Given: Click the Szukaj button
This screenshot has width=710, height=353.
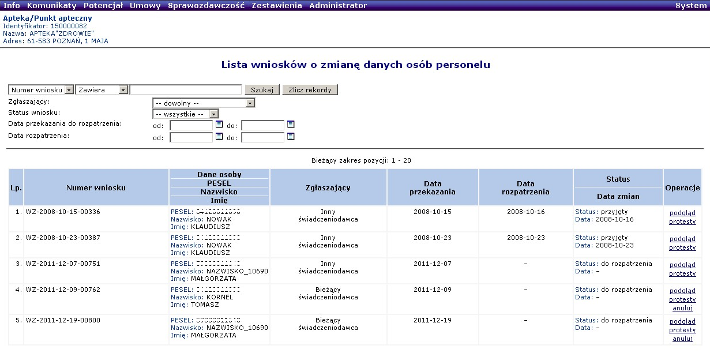Looking at the screenshot, I should [262, 90].
